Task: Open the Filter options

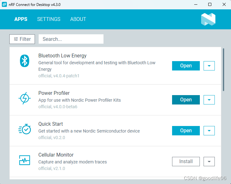Action: coord(22,39)
